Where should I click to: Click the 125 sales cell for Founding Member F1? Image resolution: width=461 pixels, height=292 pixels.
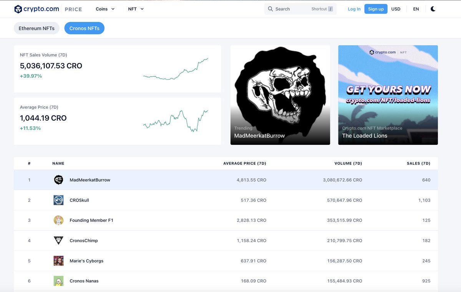(426, 220)
